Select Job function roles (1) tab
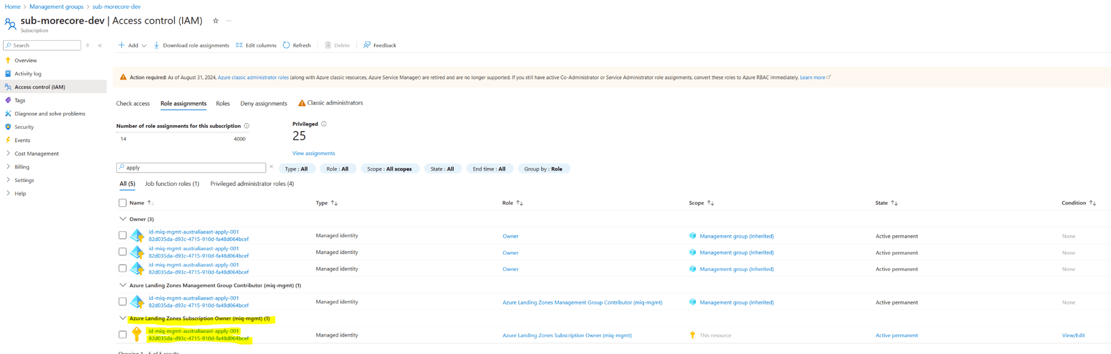Image resolution: width=1111 pixels, height=354 pixels. tap(172, 184)
